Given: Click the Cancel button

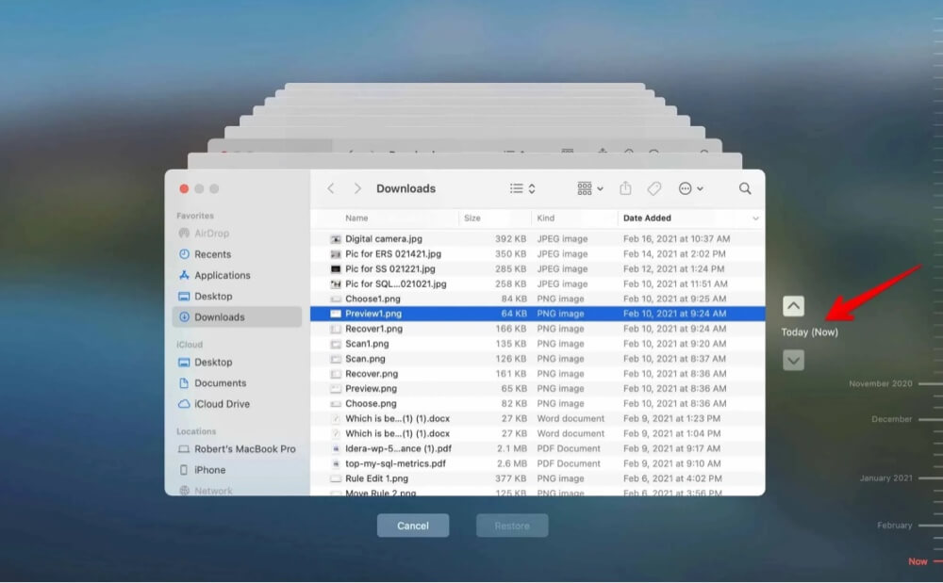Looking at the screenshot, I should [x=413, y=526].
